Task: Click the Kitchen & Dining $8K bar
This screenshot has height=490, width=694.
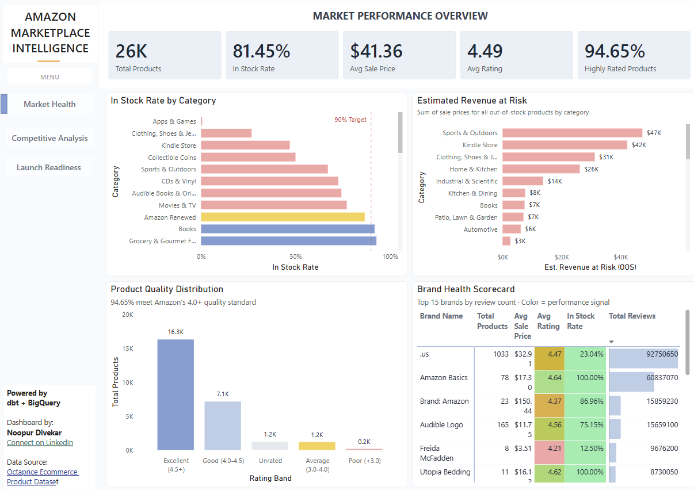Action: point(514,193)
